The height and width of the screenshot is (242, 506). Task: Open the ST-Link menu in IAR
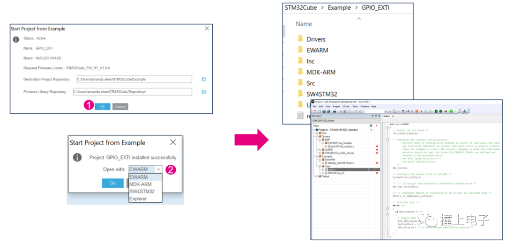346,106
